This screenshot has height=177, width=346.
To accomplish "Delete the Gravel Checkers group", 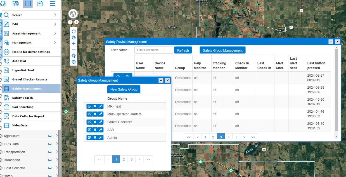I will (95, 122).
